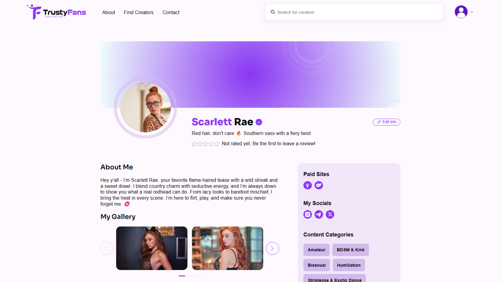The height and width of the screenshot is (282, 501).
Task: Select the Amateur category tag
Action: (x=317, y=250)
